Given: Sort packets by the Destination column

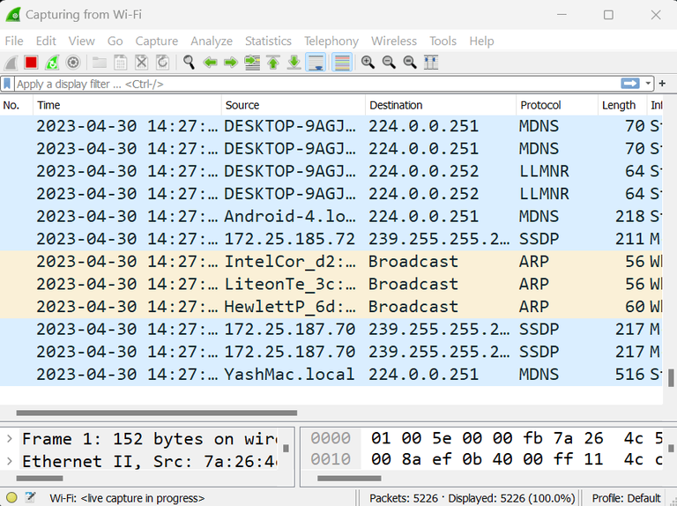Looking at the screenshot, I should pyautogui.click(x=441, y=106).
